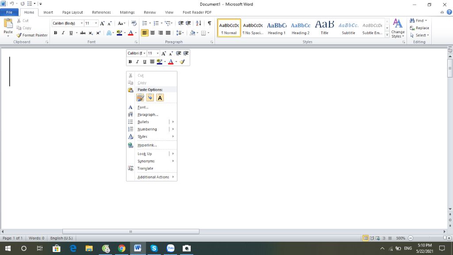Click the Keep Text Only paste option

coord(160,98)
